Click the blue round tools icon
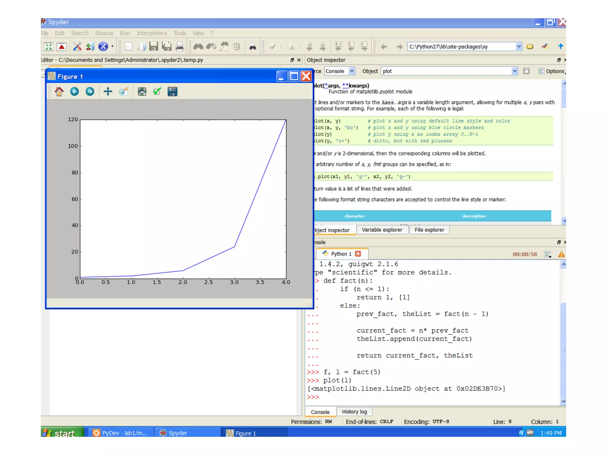This screenshot has width=607, height=455. point(103,47)
